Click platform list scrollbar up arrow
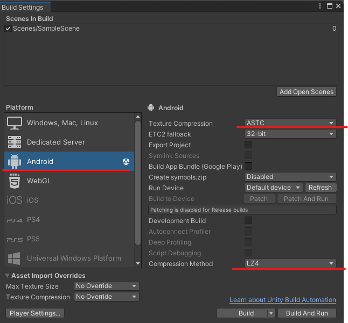The image size is (348, 323). pyautogui.click(x=138, y=117)
